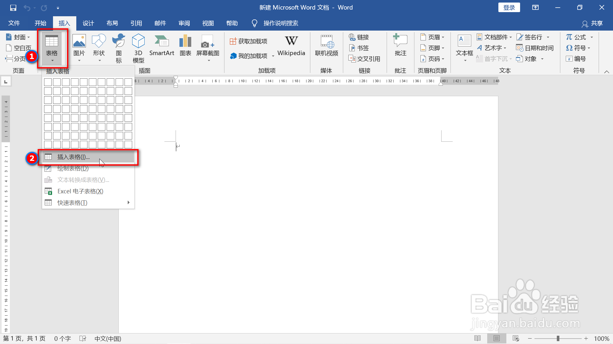Select Excel 电子表格 (Excel Spreadsheet) menu item

(80, 191)
